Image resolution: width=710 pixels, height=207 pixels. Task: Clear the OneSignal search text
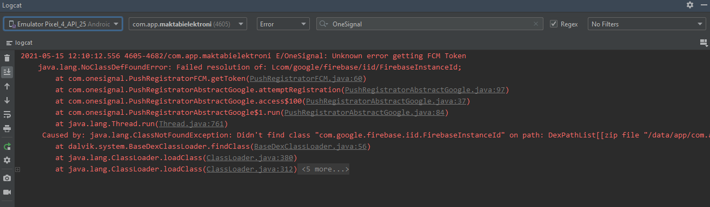536,24
